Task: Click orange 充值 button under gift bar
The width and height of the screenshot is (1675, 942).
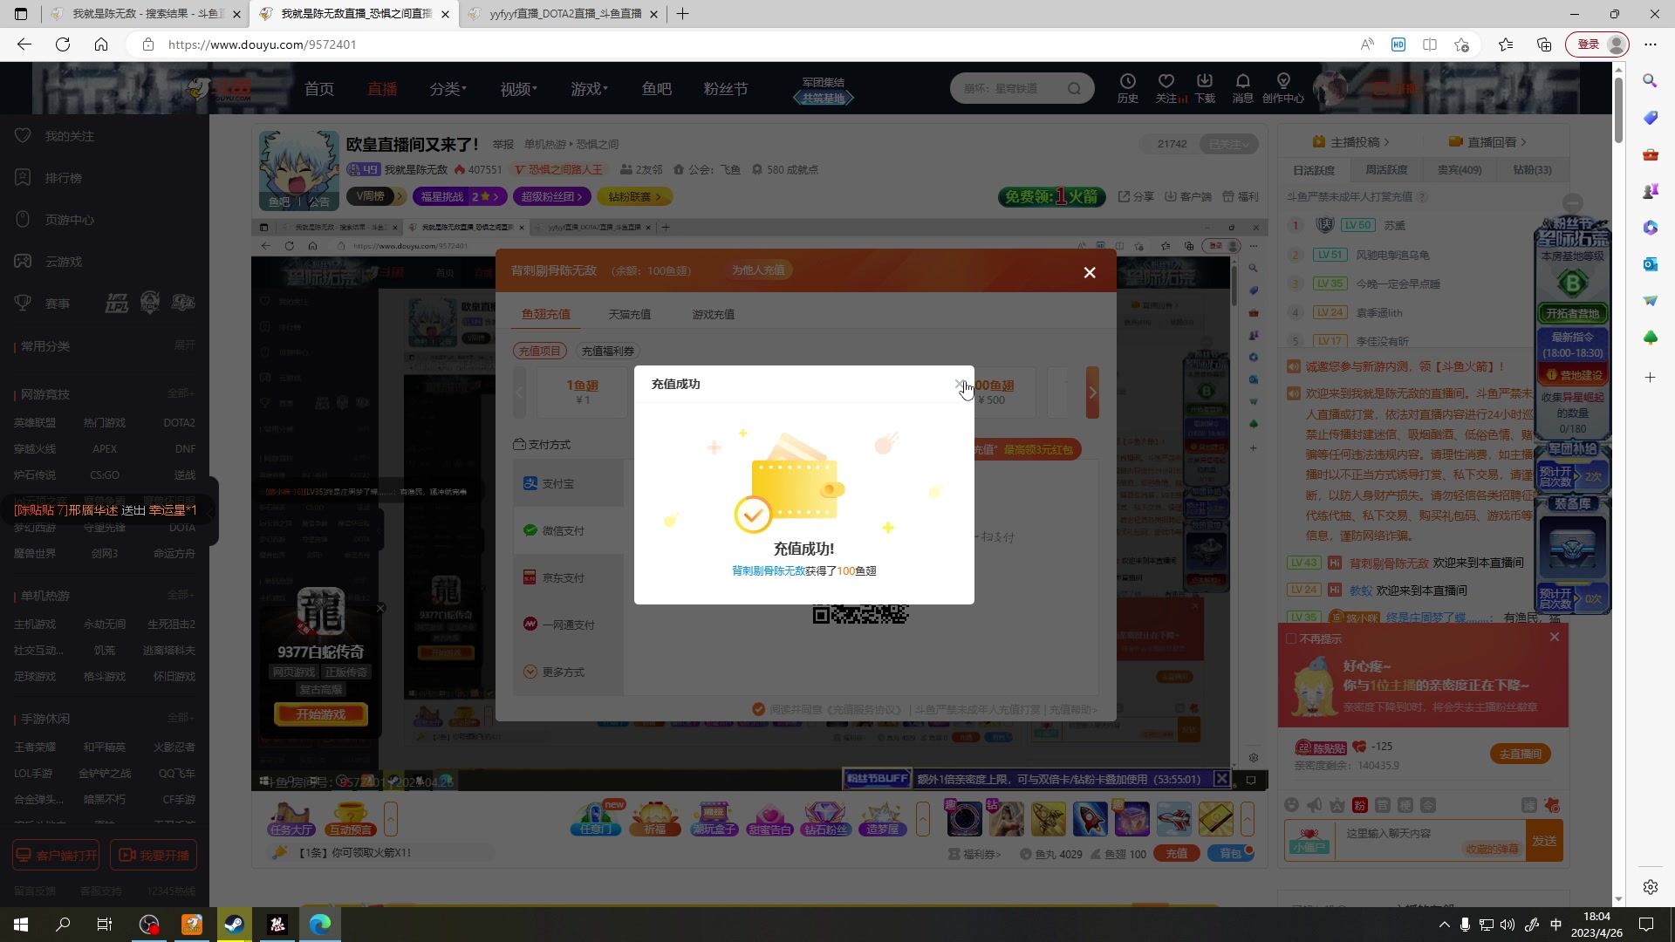Action: tap(1176, 854)
